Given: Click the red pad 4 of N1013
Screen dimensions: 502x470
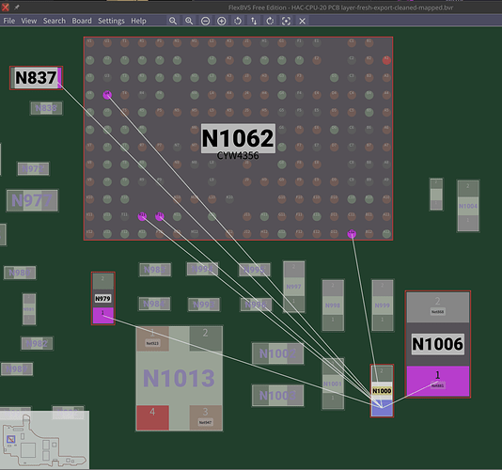Looking at the screenshot, I should pyautogui.click(x=152, y=417).
